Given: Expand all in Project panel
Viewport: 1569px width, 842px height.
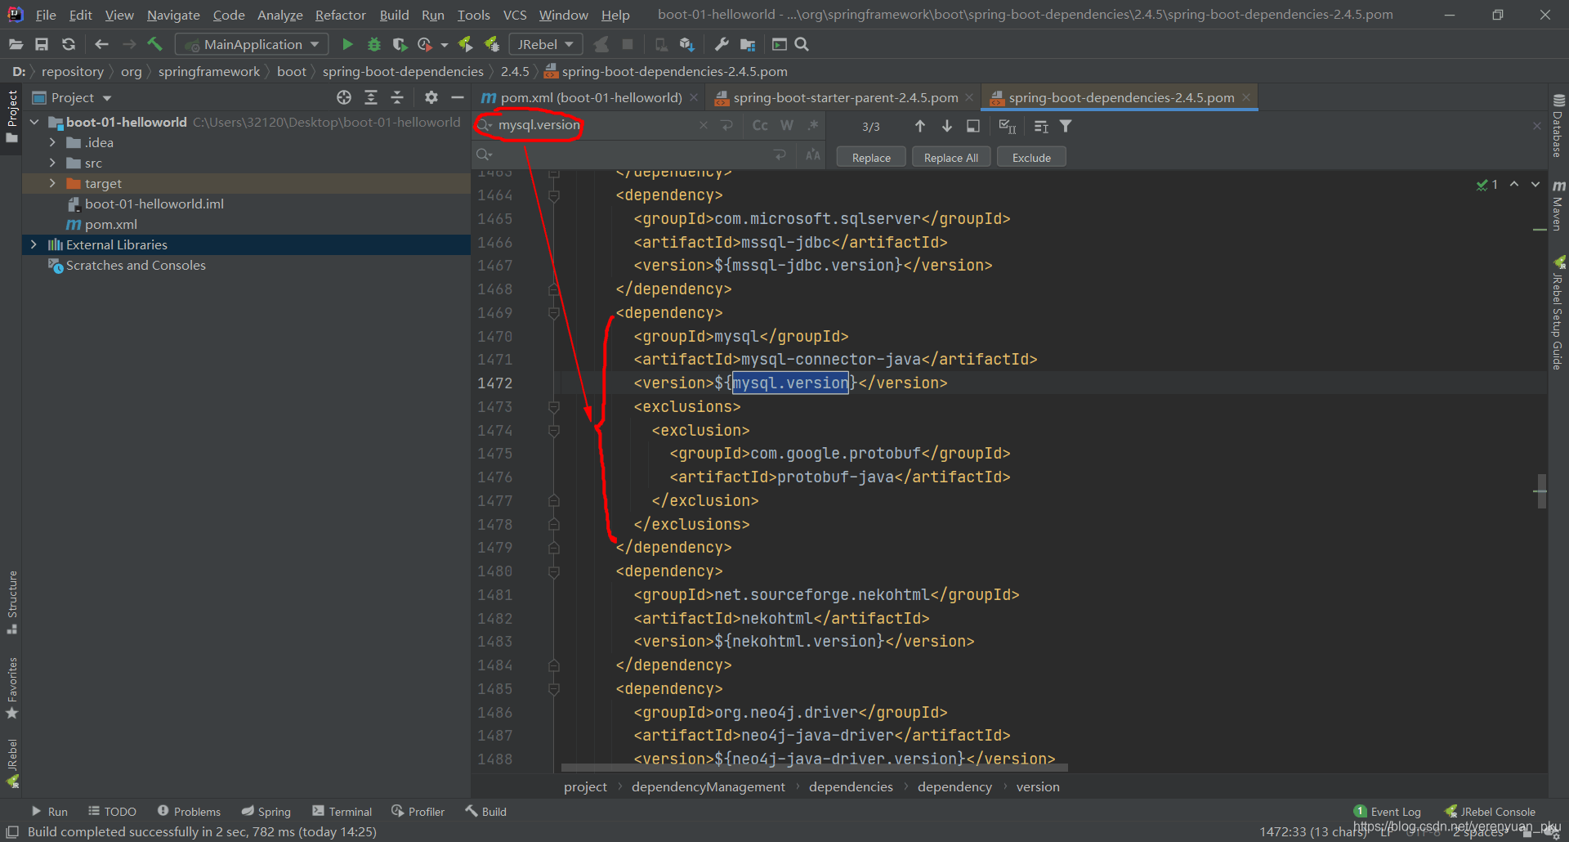Looking at the screenshot, I should click(x=371, y=97).
